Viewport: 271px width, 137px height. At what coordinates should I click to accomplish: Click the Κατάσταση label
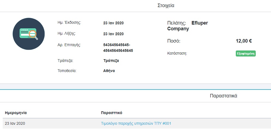177,53
